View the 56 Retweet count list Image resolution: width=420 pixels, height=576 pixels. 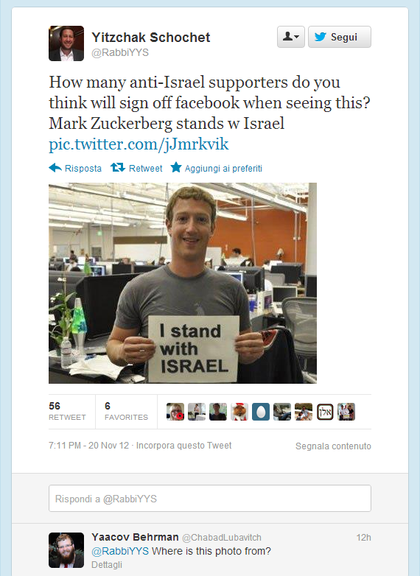[67, 411]
